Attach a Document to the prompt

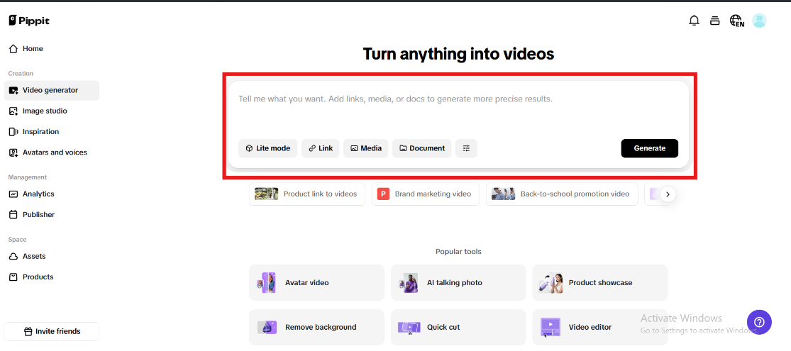(x=421, y=148)
